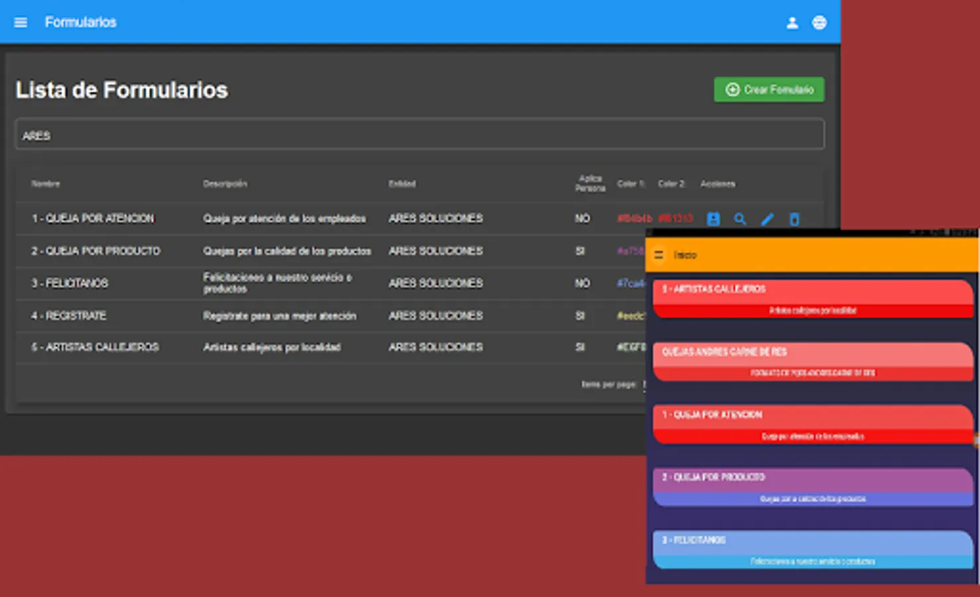Image resolution: width=980 pixels, height=597 pixels.
Task: Click the Formularios title in the header
Action: pos(80,23)
